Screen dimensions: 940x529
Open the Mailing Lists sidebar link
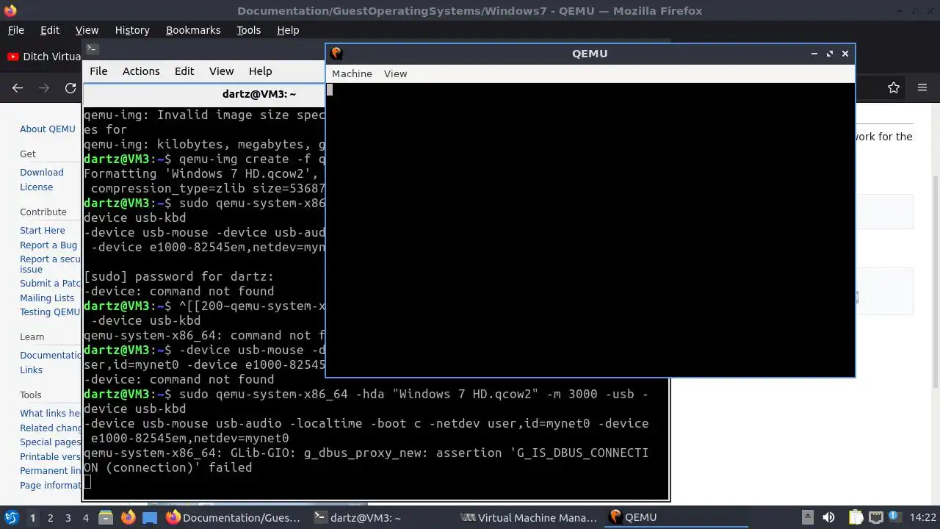(47, 298)
